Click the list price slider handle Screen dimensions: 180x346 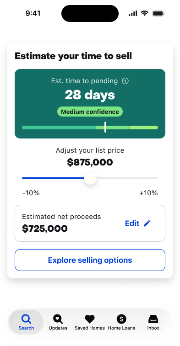(90, 178)
